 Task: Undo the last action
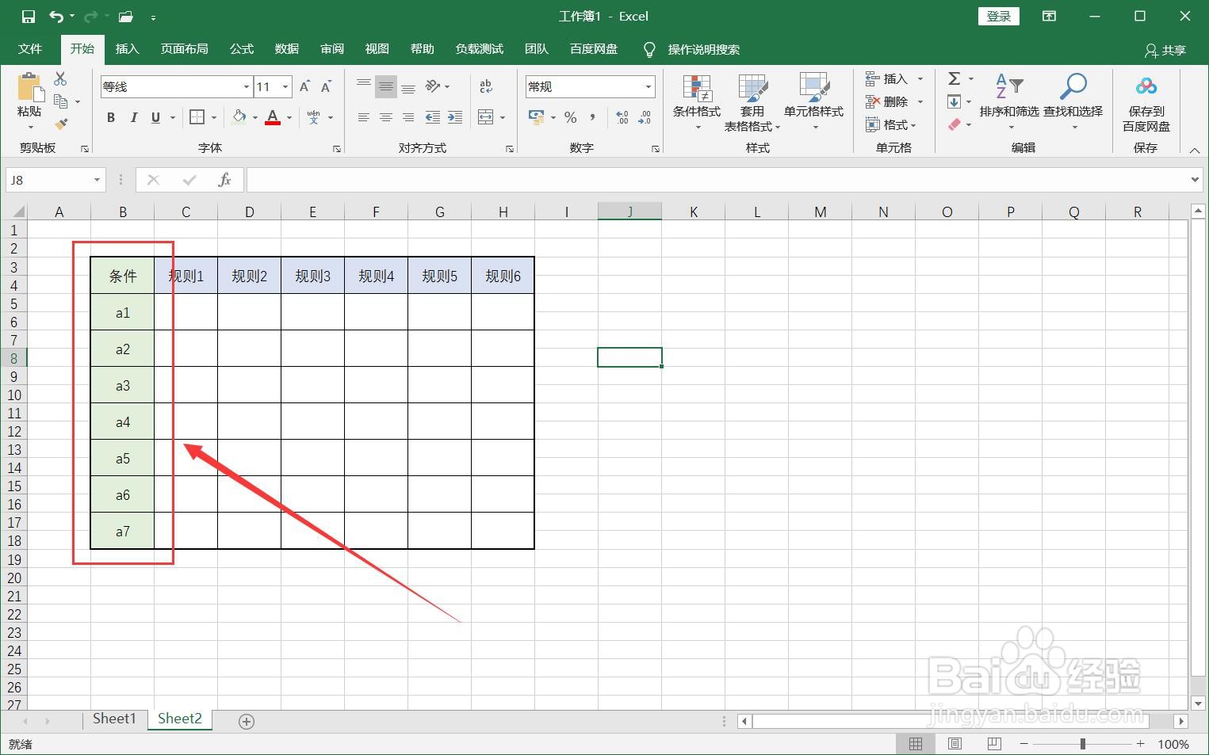[x=56, y=17]
